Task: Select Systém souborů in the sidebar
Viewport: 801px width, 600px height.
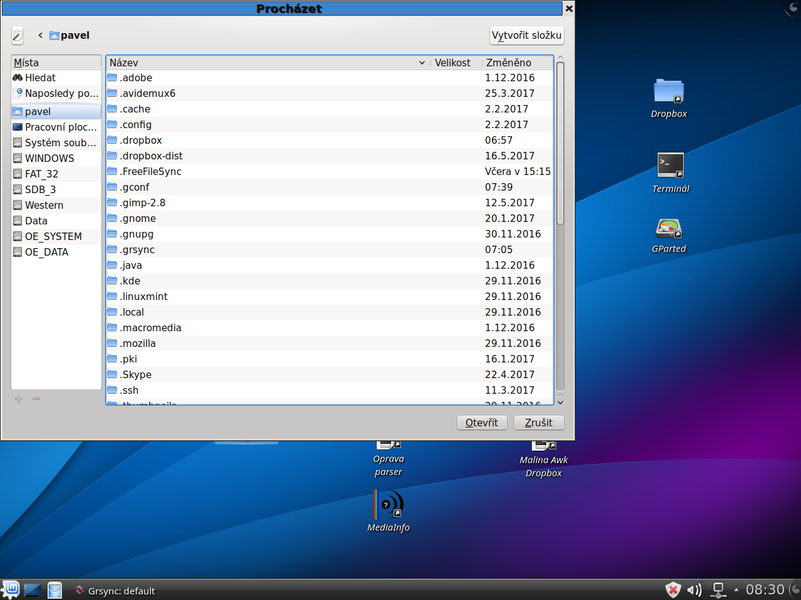Action: tap(56, 142)
